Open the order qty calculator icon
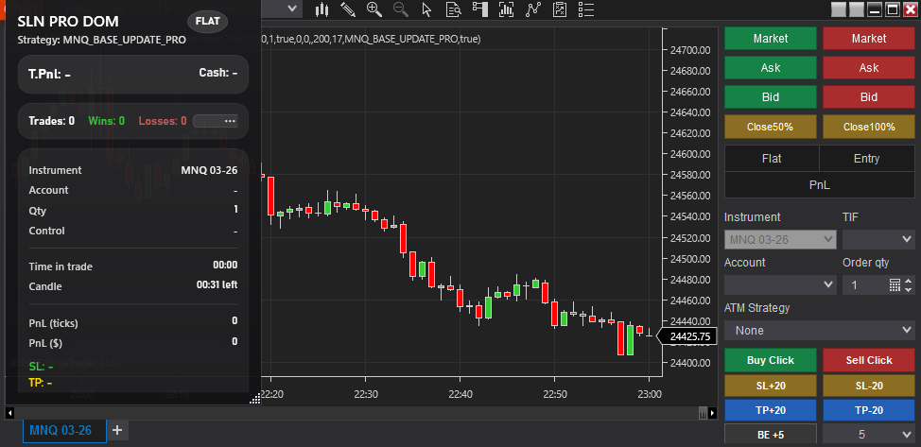This screenshot has height=447, width=921. [x=895, y=284]
